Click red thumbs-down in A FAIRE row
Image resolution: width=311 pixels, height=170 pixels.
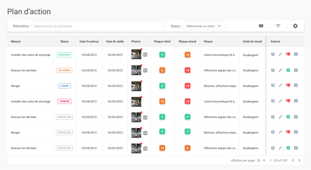pos(288,85)
